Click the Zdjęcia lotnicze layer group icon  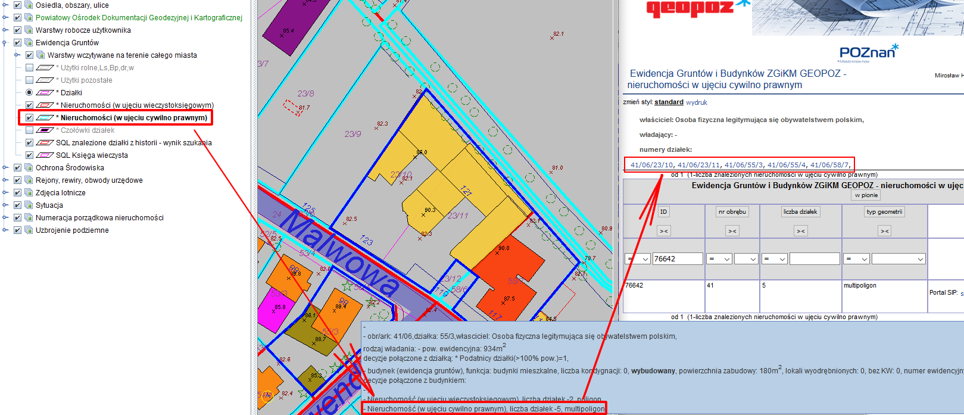[x=28, y=193]
